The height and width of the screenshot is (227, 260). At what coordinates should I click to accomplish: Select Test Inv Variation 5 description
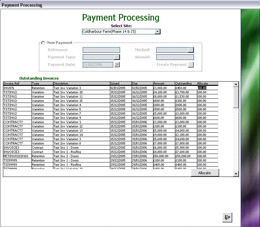click(x=67, y=109)
